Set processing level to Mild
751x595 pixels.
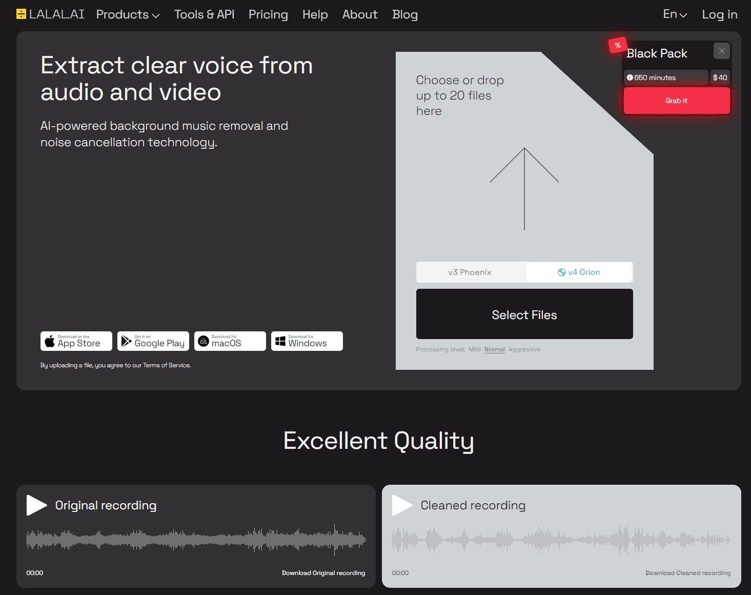[x=474, y=349]
